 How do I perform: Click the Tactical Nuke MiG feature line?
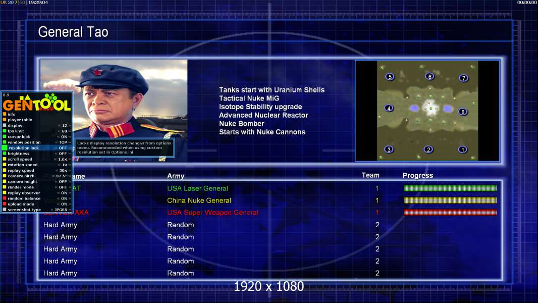coord(249,98)
